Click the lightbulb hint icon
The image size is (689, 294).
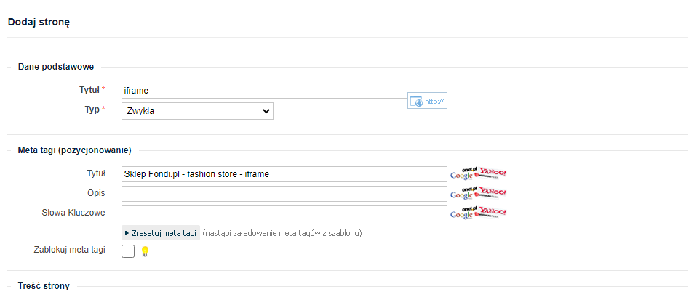(145, 251)
